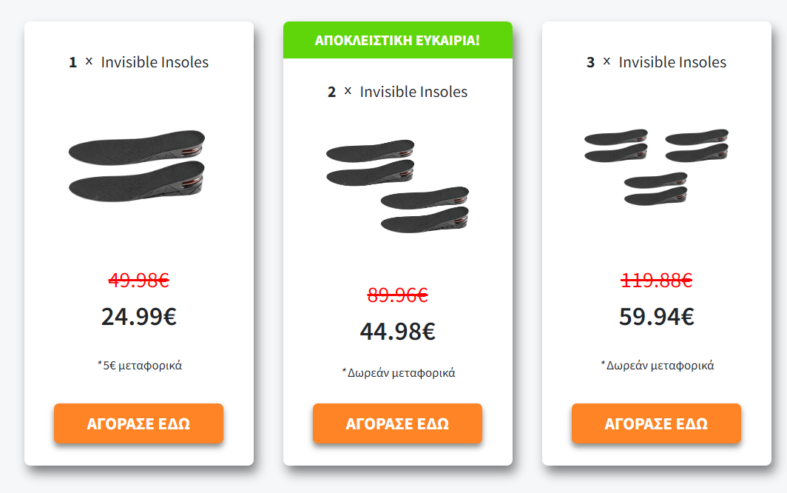Click the bottom insole pair in the 3-pack image
787x493 pixels.
[x=655, y=189]
